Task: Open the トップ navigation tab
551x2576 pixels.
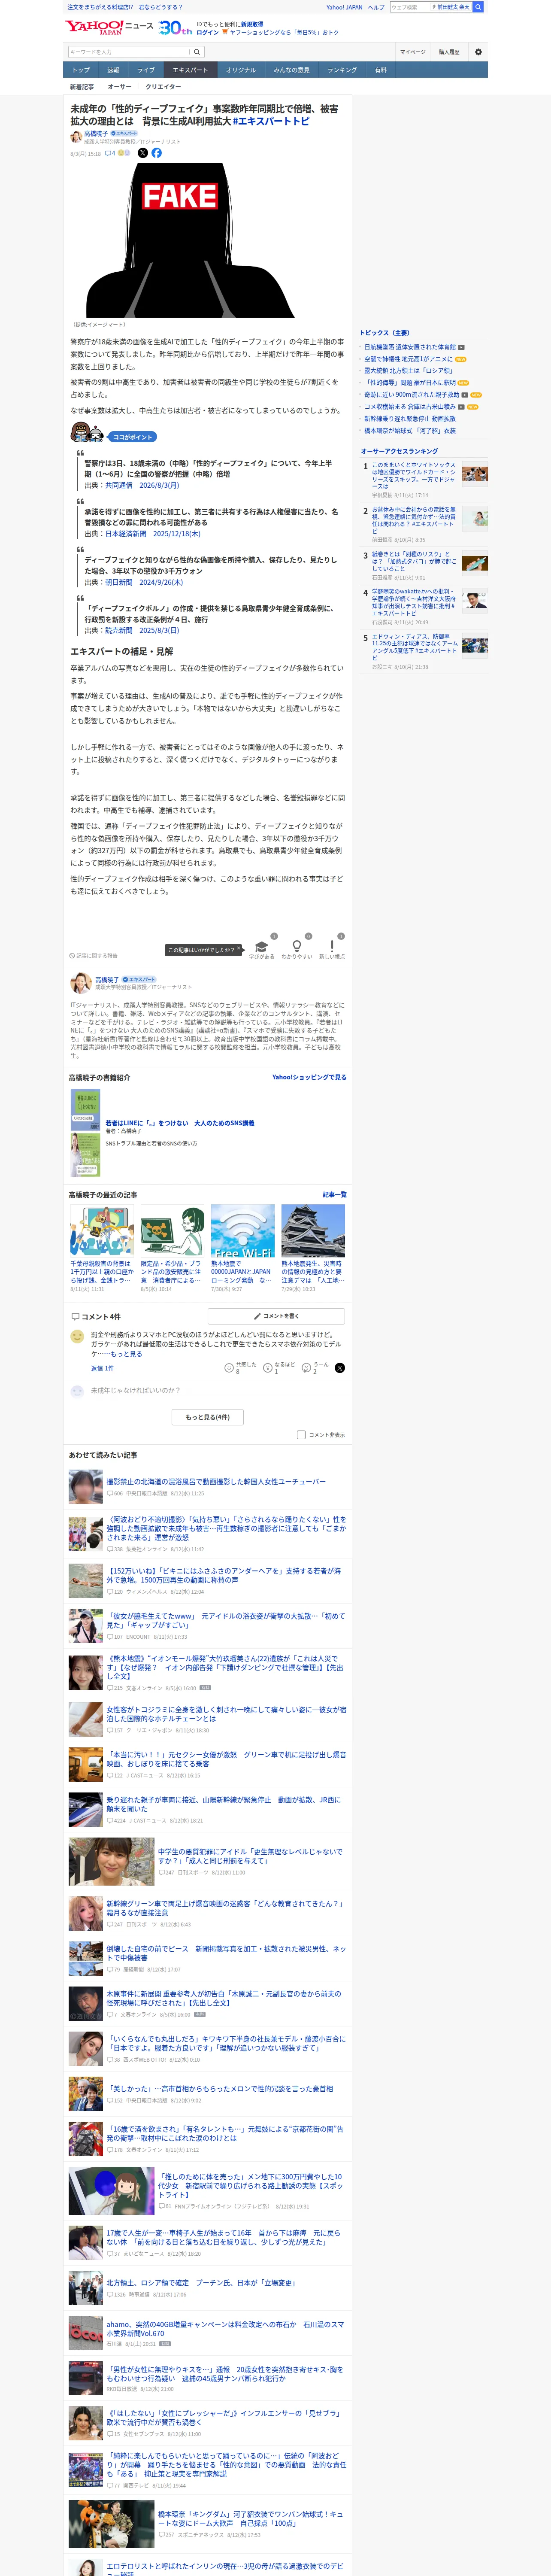Action: [81, 70]
